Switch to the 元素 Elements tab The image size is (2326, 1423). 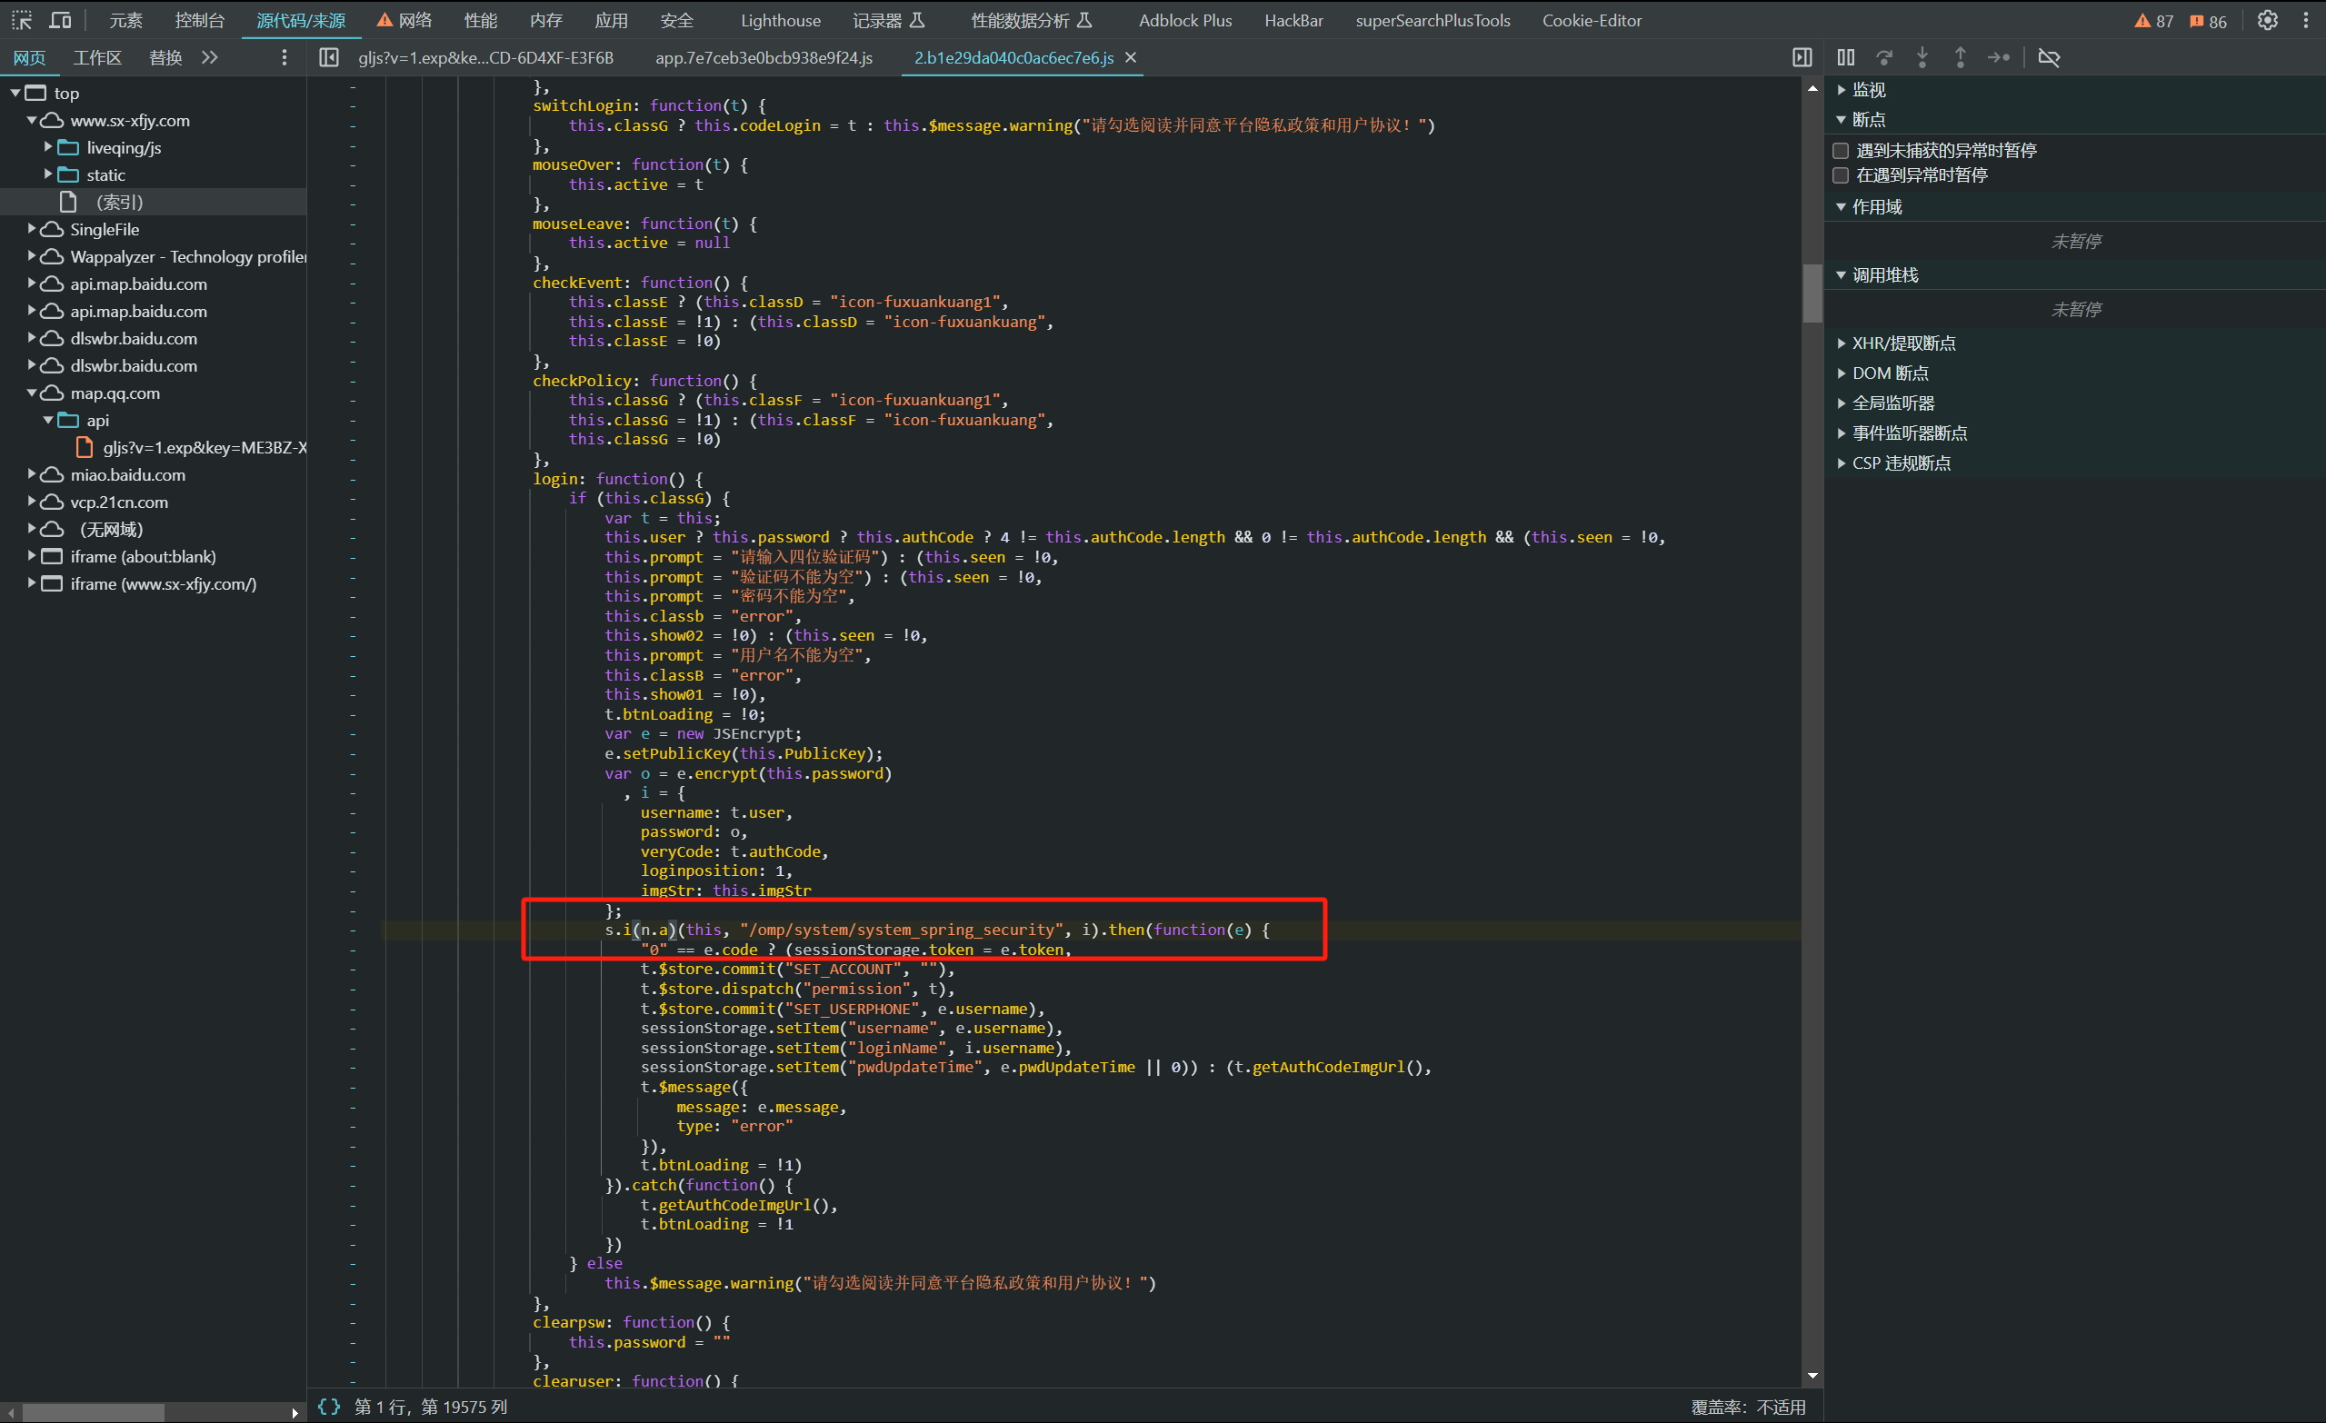tap(125, 20)
